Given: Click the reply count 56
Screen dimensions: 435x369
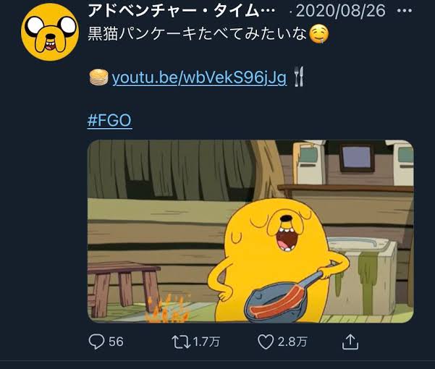Looking at the screenshot, I should pyautogui.click(x=116, y=341).
